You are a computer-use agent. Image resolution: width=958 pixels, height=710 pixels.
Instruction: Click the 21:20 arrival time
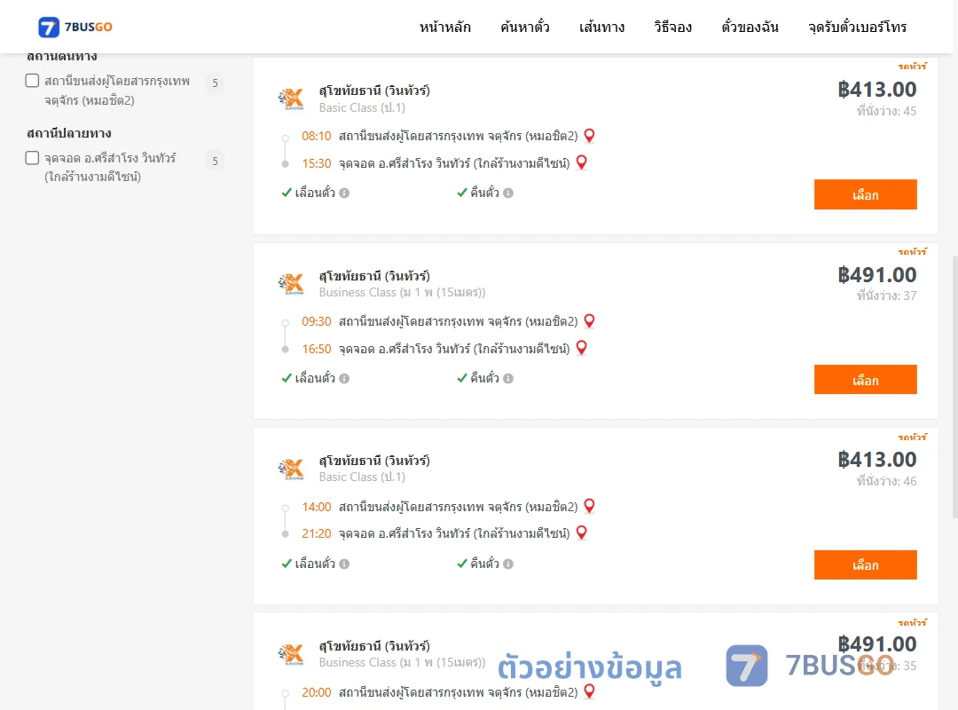pyautogui.click(x=317, y=533)
